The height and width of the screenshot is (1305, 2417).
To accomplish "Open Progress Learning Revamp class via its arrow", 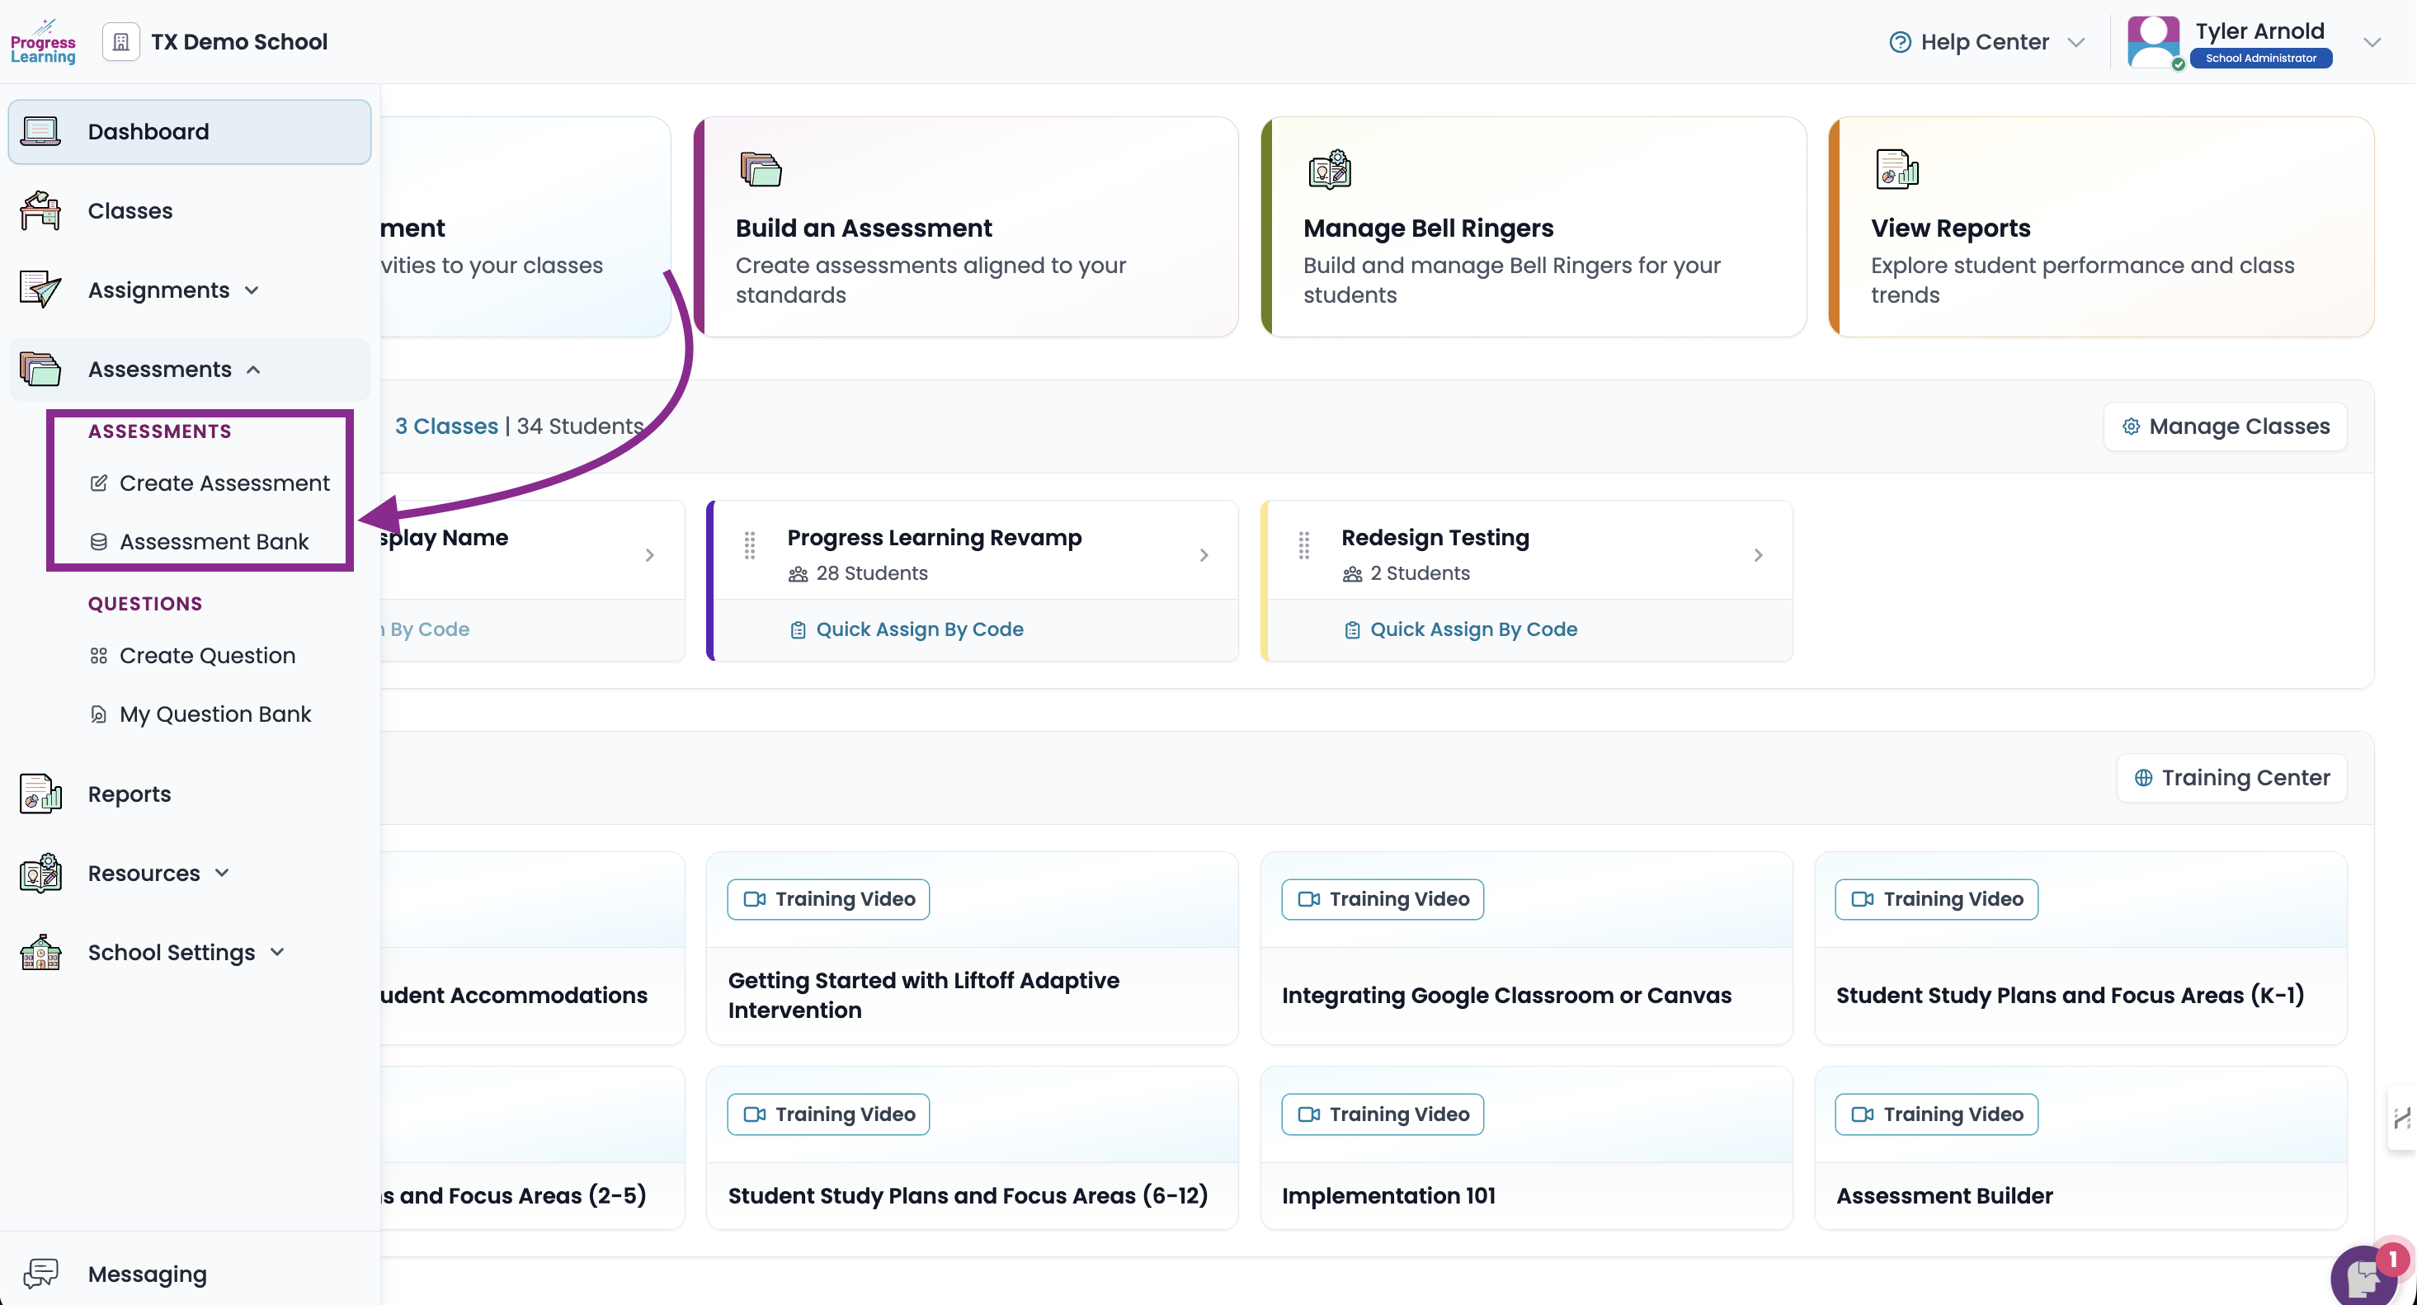I will tap(1204, 555).
